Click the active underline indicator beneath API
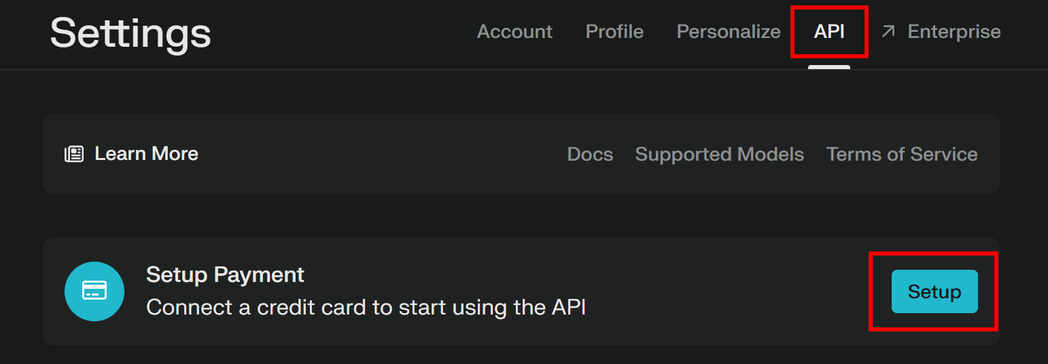1048x364 pixels. [829, 67]
